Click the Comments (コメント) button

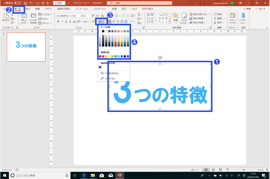(x=261, y=9)
